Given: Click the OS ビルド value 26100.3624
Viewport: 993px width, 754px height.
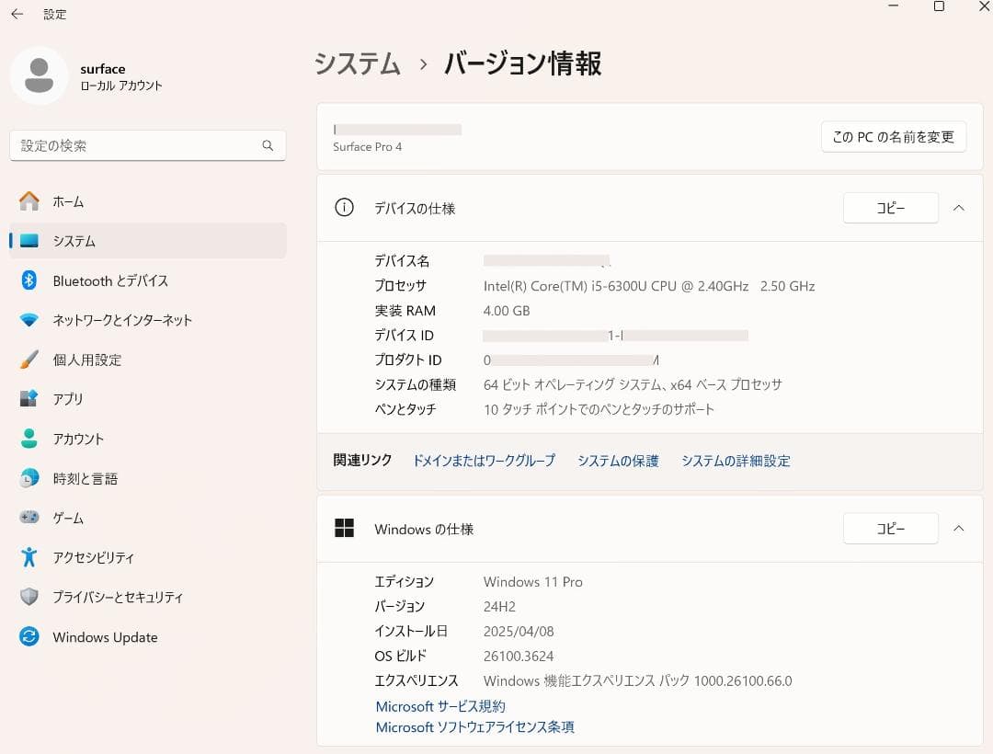Looking at the screenshot, I should click(x=519, y=656).
